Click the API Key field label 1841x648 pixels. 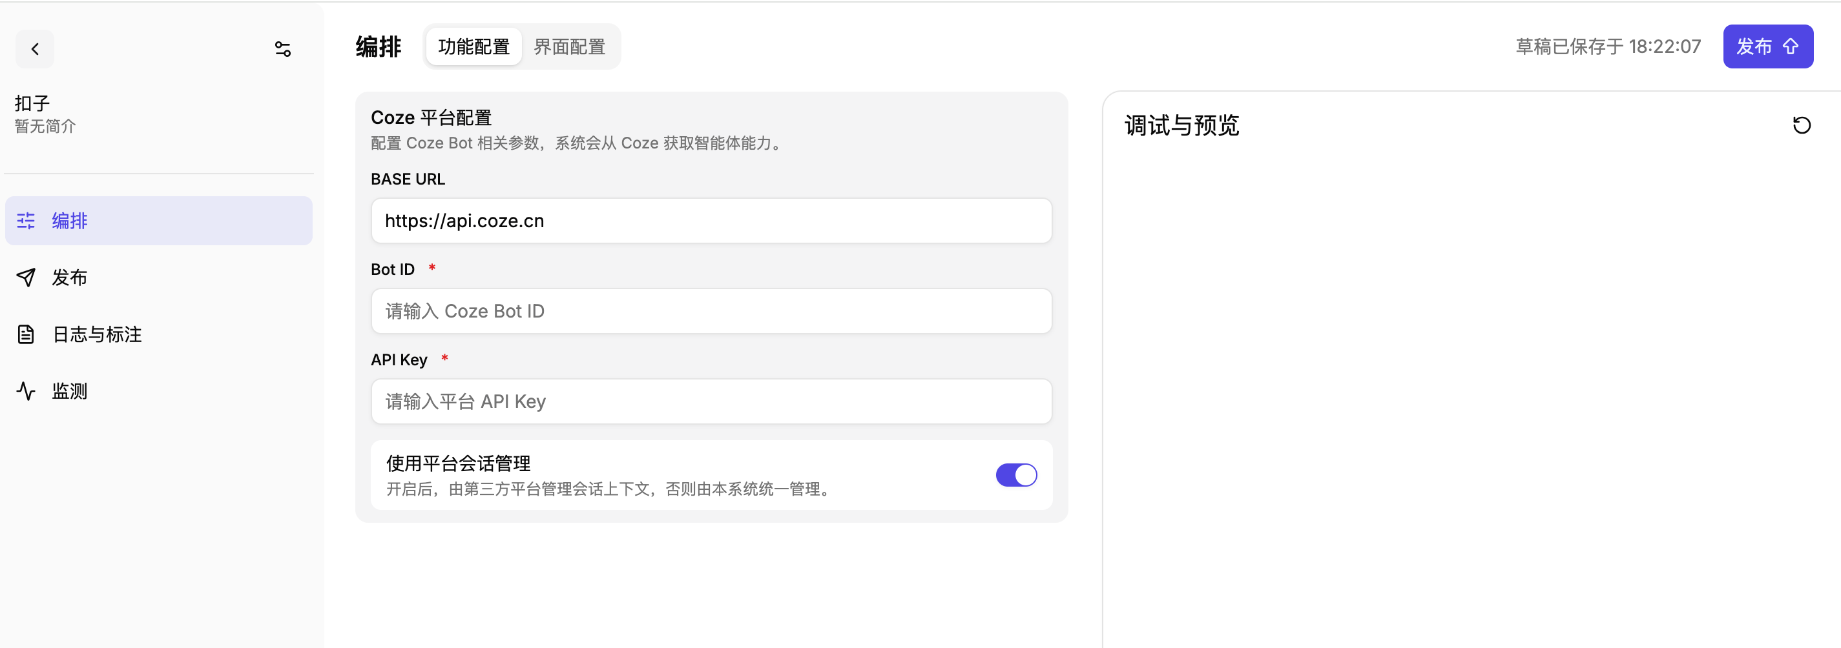point(399,359)
